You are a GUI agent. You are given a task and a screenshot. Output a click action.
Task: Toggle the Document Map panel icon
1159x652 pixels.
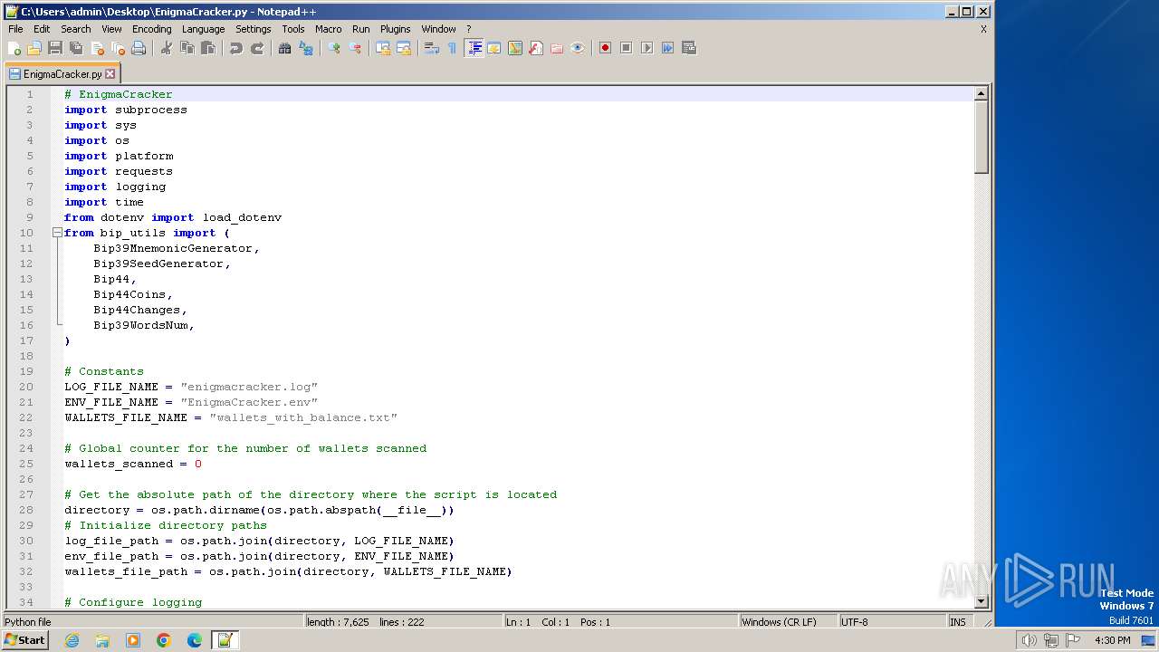515,48
